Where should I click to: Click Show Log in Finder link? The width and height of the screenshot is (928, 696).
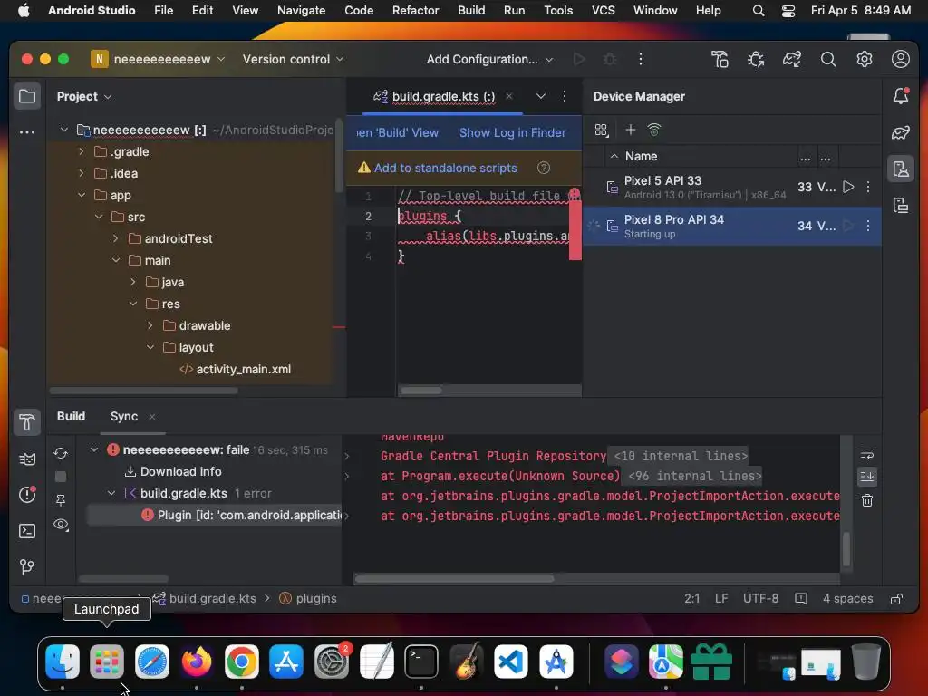pyautogui.click(x=513, y=132)
